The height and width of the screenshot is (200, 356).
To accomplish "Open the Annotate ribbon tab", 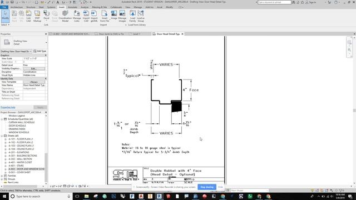I will click(73, 7).
